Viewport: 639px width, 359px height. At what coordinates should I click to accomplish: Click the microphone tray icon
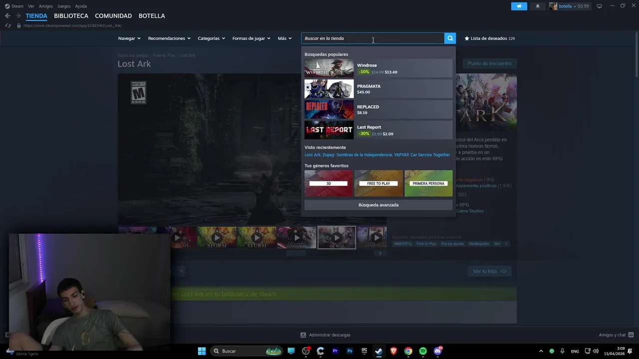563,351
